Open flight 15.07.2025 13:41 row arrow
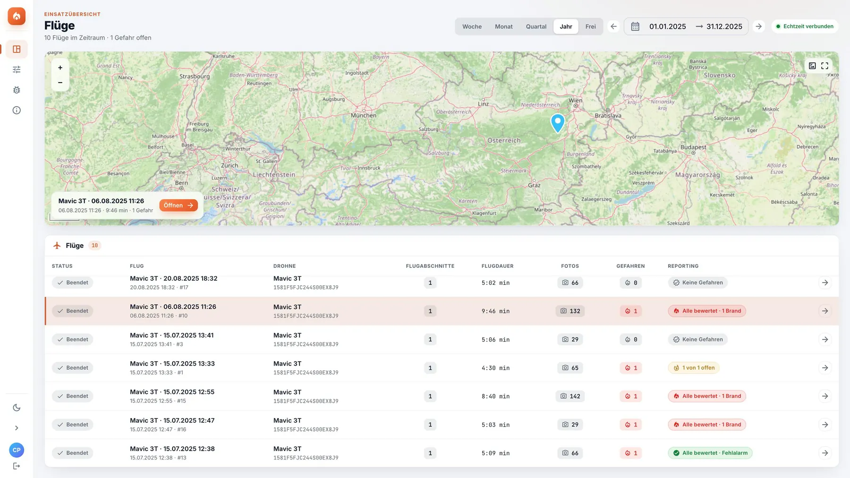The image size is (850, 478). [824, 339]
